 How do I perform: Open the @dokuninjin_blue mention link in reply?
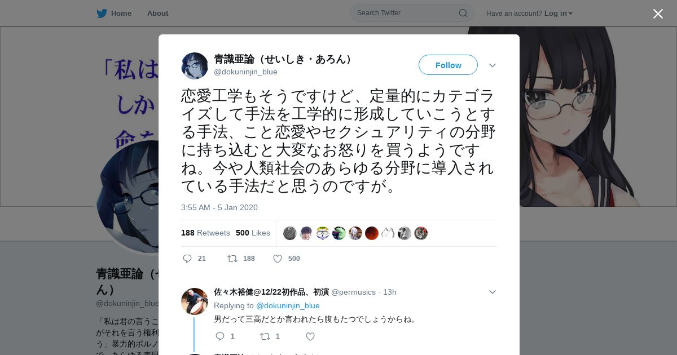[x=288, y=305]
